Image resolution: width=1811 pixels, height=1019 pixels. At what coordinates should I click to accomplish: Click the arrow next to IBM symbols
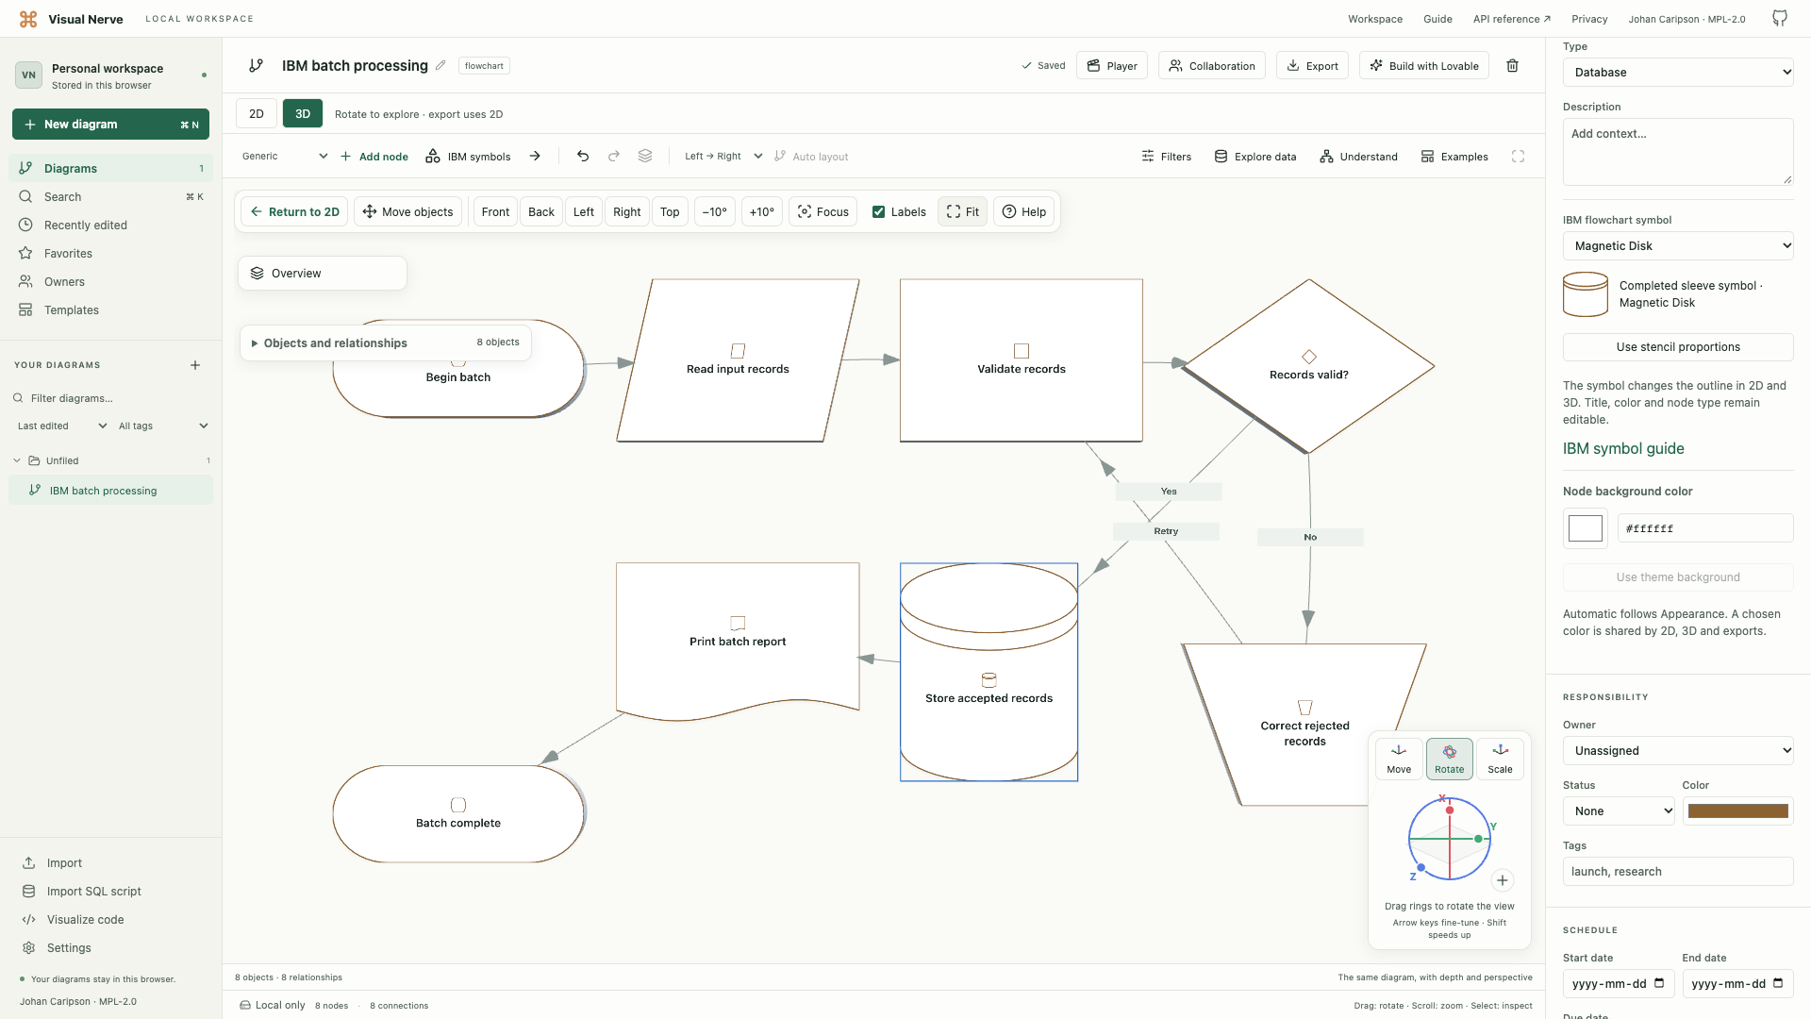pyautogui.click(x=535, y=157)
